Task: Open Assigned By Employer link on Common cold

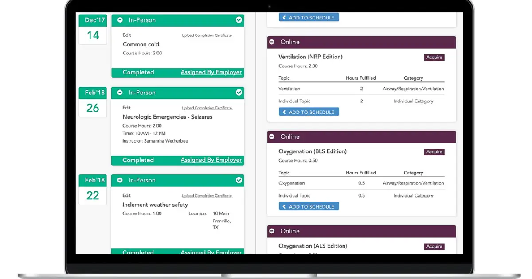Action: [211, 73]
